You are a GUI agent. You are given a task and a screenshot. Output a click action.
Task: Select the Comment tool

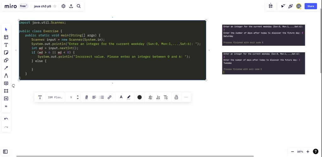(x=6, y=83)
